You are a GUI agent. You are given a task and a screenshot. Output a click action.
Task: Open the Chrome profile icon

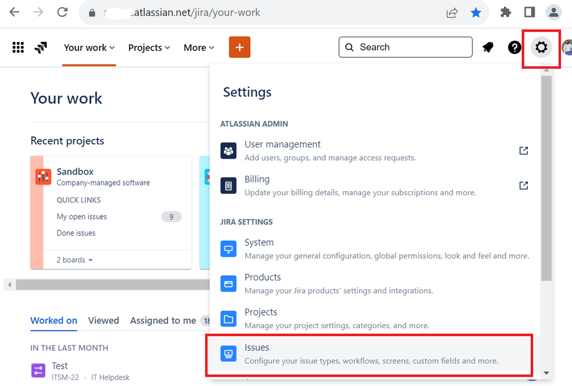(554, 13)
